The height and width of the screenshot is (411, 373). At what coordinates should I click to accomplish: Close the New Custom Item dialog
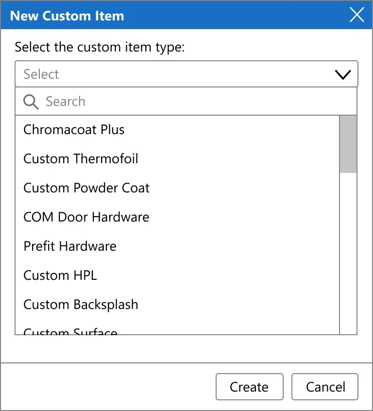click(357, 15)
